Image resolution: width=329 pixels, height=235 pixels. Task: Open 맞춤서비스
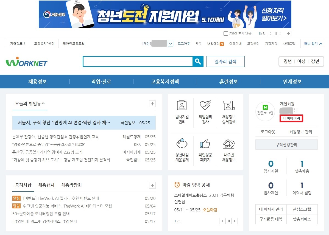[x=302, y=219]
